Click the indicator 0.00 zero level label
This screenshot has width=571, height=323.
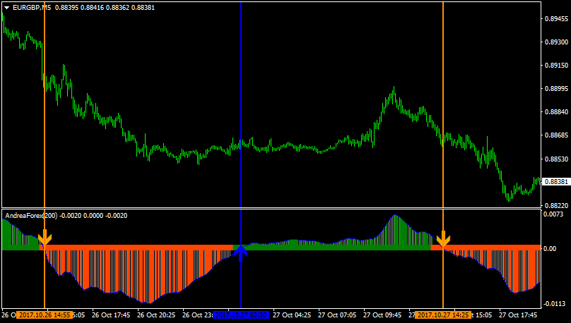tap(551, 248)
